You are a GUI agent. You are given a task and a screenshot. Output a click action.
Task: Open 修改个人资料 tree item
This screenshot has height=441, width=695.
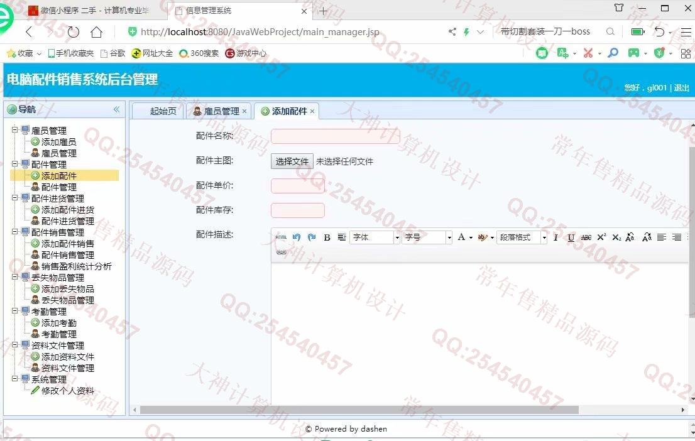(x=67, y=391)
